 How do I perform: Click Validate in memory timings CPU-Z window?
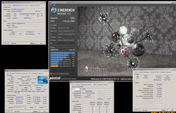(163, 110)
